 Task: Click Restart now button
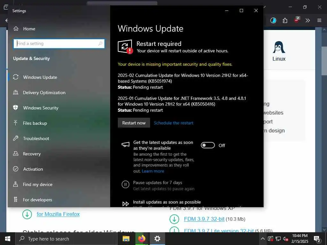pos(134,123)
